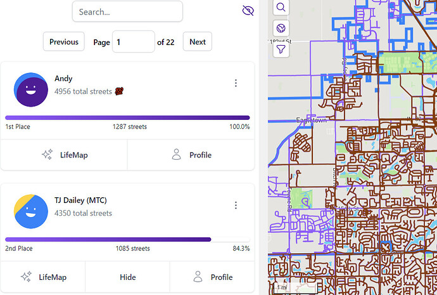This screenshot has height=295, width=437.
Task: Click the page number input box
Action: 133,42
